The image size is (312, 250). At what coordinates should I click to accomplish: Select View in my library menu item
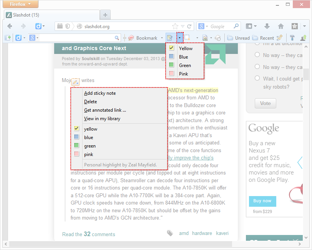click(x=102, y=119)
